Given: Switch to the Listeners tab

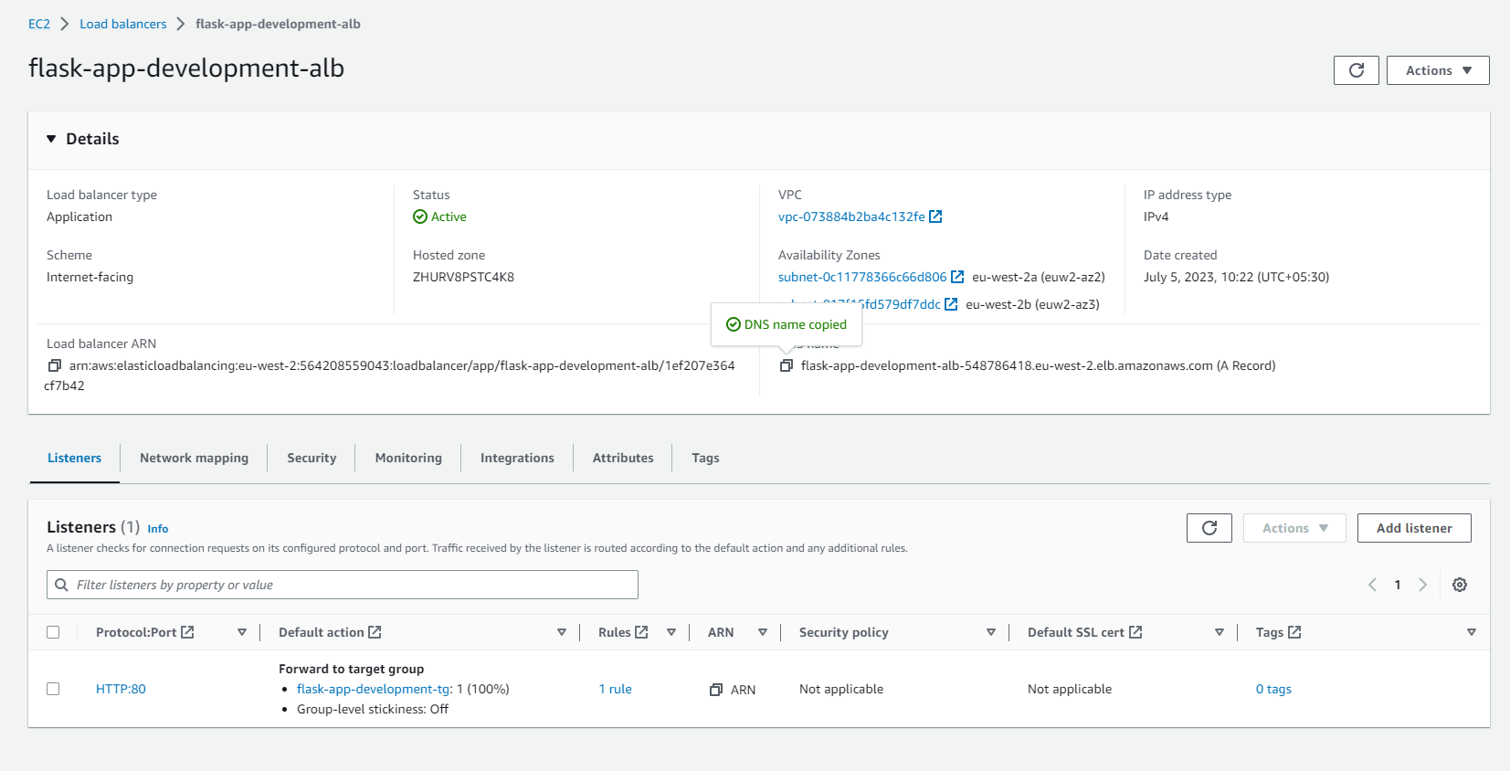Looking at the screenshot, I should (x=74, y=458).
